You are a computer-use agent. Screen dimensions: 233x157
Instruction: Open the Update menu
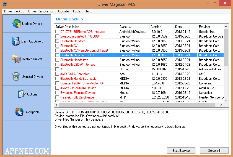pyautogui.click(x=63, y=11)
